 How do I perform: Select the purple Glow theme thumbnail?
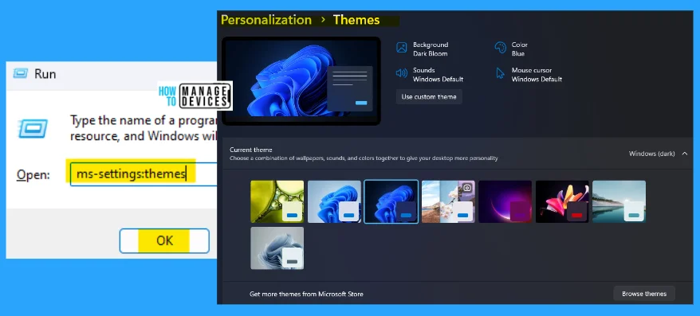tap(505, 201)
